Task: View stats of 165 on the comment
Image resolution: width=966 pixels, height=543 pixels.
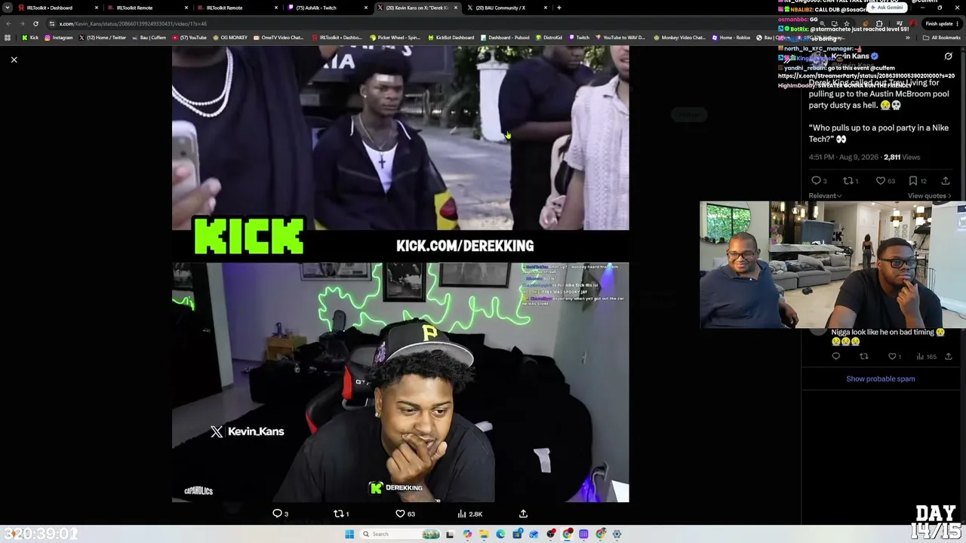Action: (x=926, y=357)
